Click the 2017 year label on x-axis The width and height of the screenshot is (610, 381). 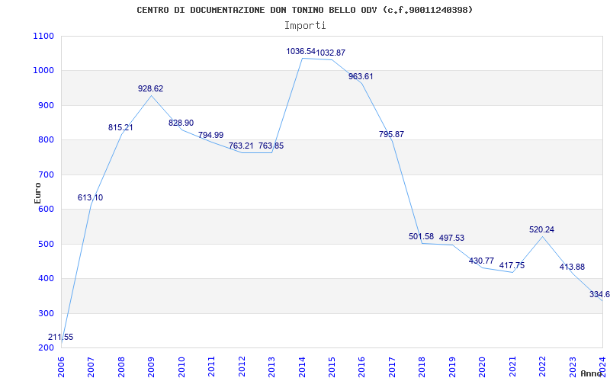[392, 367]
